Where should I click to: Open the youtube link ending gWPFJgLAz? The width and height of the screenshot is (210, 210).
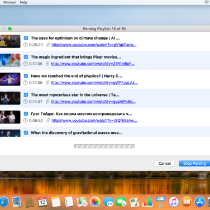point(94,83)
